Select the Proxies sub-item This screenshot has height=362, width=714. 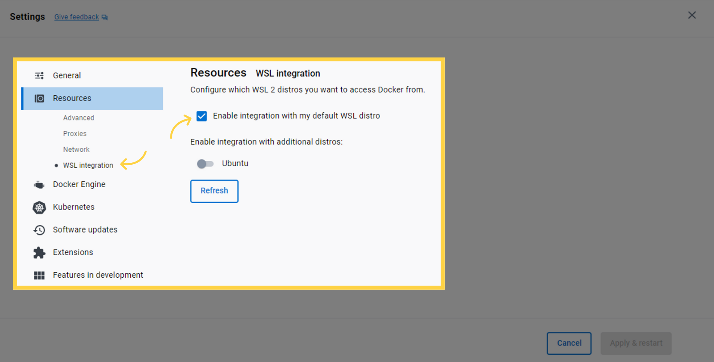75,134
